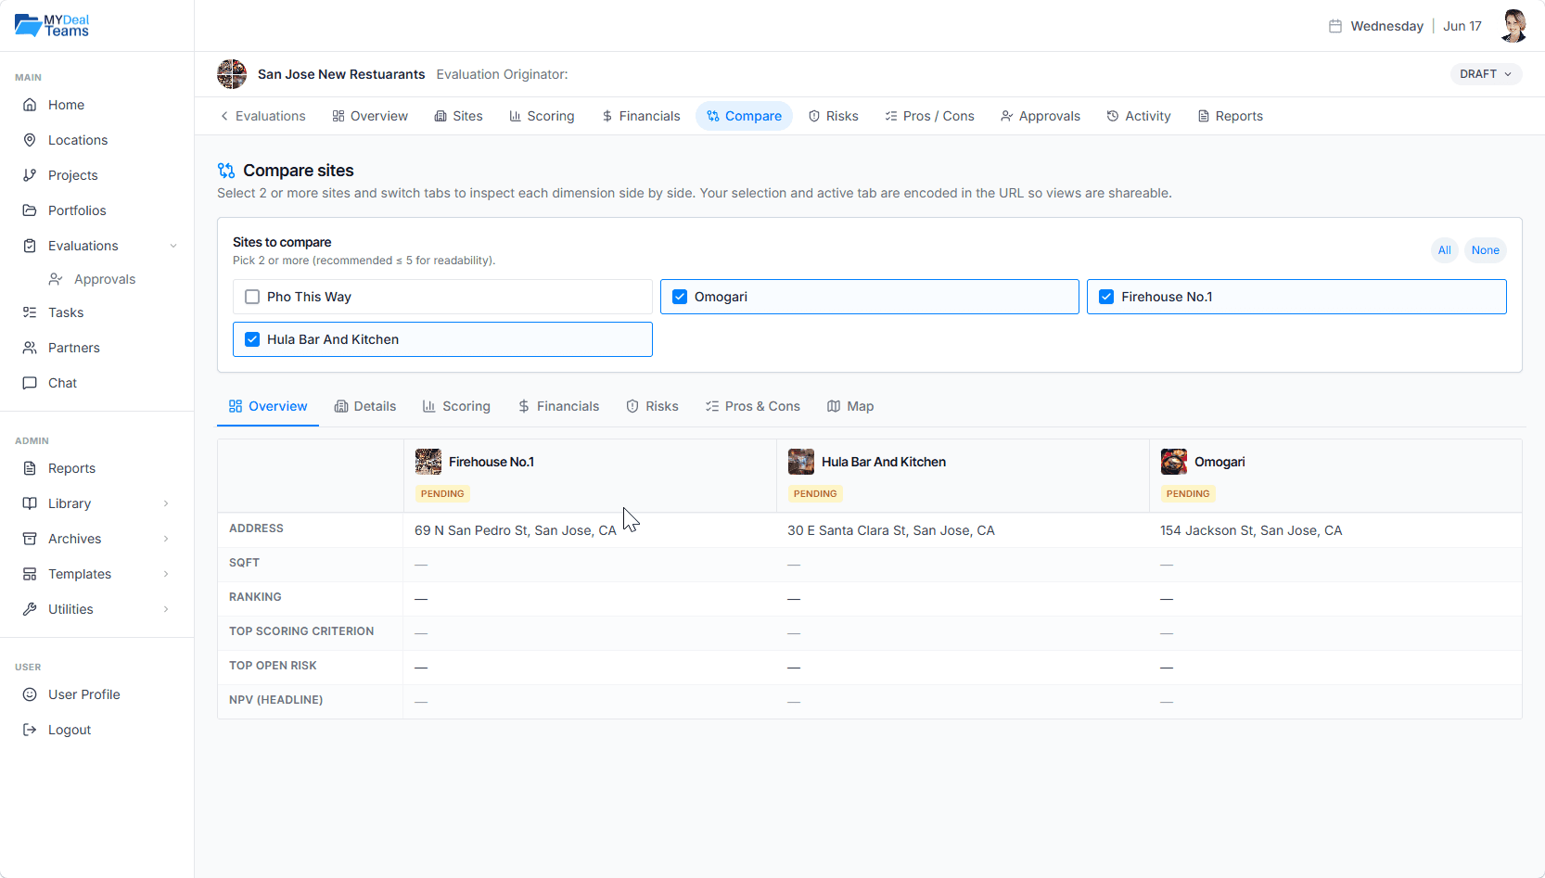Open the Pros / Cons tab
1545x878 pixels.
point(929,116)
